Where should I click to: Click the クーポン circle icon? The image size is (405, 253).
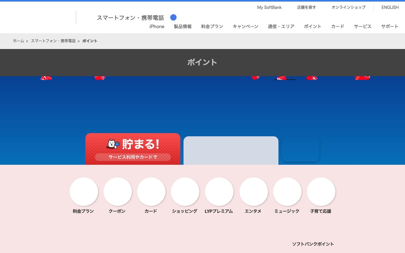click(x=118, y=192)
